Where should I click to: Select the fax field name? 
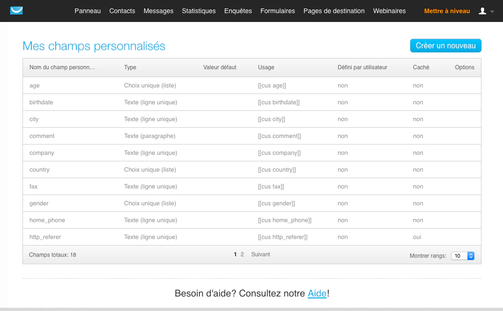(x=33, y=187)
